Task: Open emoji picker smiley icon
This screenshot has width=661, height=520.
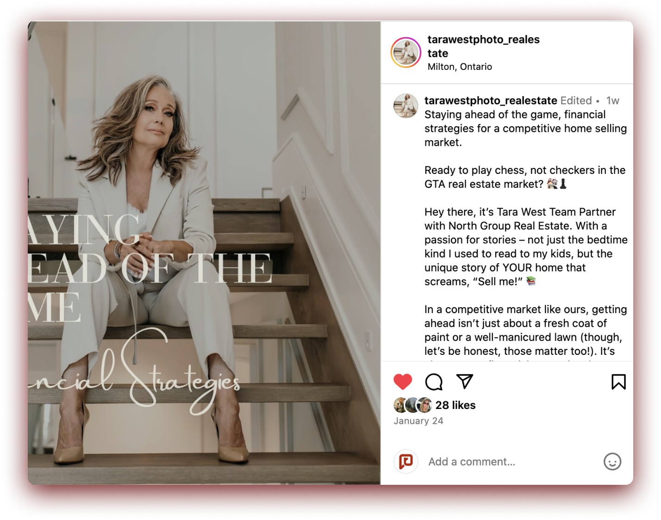Action: pyautogui.click(x=612, y=461)
